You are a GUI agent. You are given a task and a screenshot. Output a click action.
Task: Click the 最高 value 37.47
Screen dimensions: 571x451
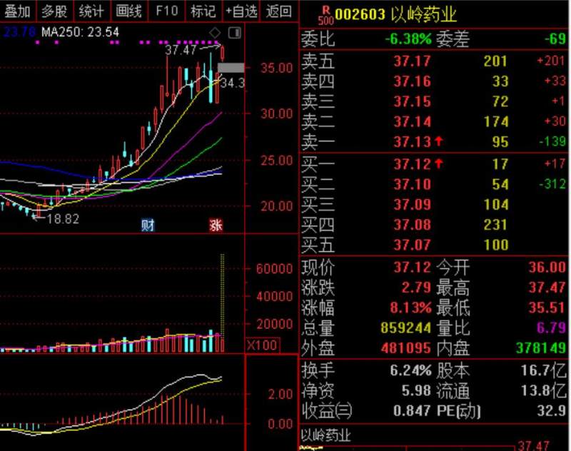[547, 288]
